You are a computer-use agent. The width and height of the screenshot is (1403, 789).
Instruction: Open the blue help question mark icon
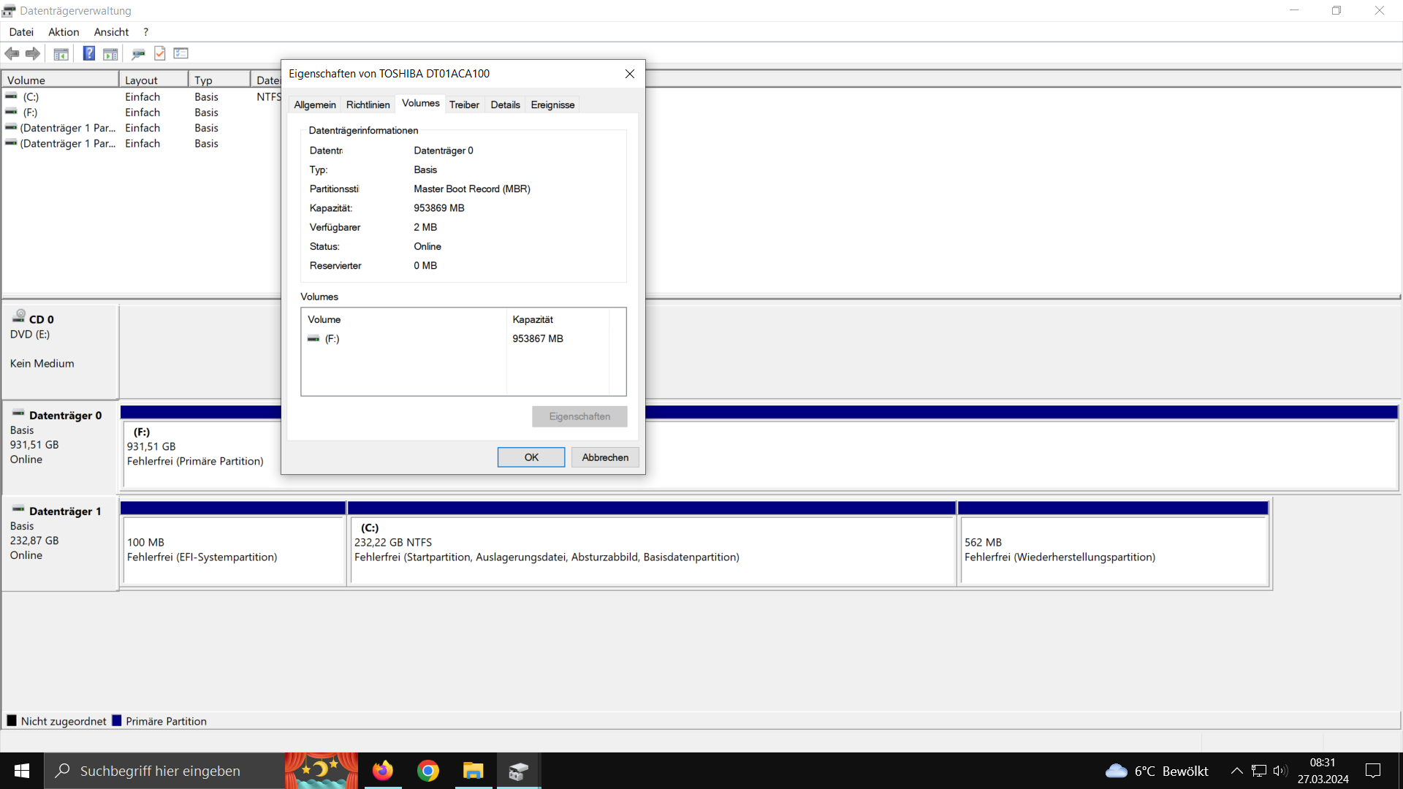(88, 53)
